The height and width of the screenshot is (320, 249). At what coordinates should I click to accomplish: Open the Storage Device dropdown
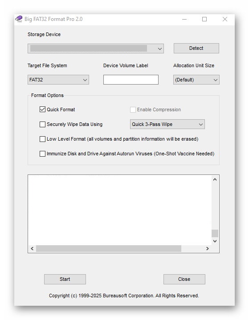coord(96,49)
